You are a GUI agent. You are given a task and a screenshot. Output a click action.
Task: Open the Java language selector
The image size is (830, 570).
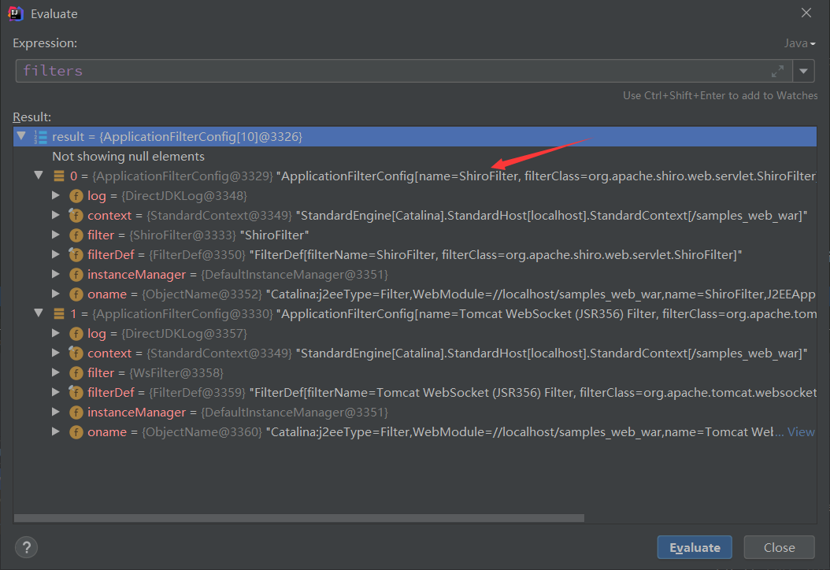click(x=799, y=43)
